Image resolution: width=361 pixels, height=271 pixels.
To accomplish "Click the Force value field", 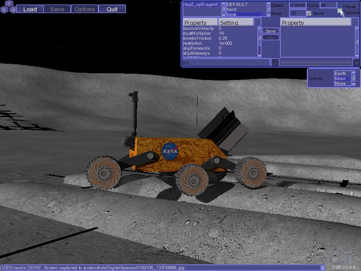I will pyautogui.click(x=329, y=5).
